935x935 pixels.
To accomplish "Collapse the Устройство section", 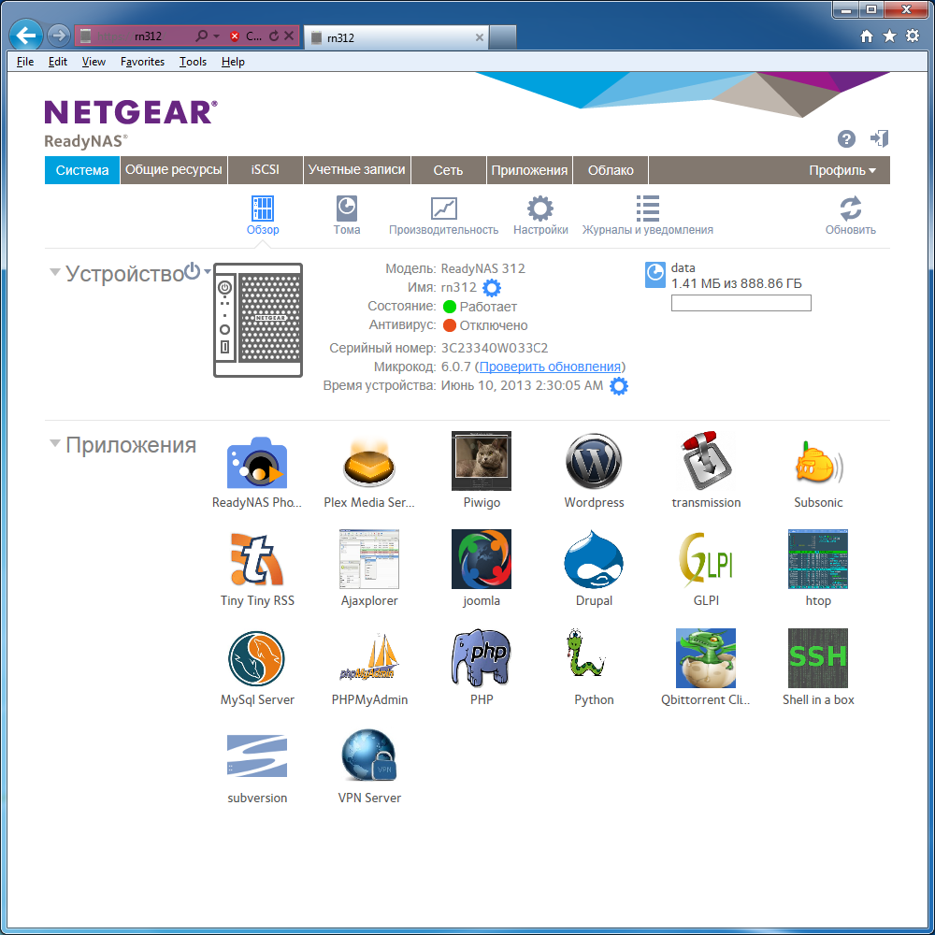I will 55,272.
